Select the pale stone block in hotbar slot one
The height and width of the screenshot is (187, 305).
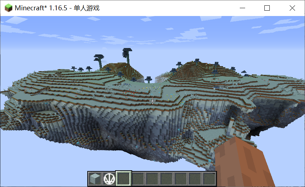tap(95, 178)
